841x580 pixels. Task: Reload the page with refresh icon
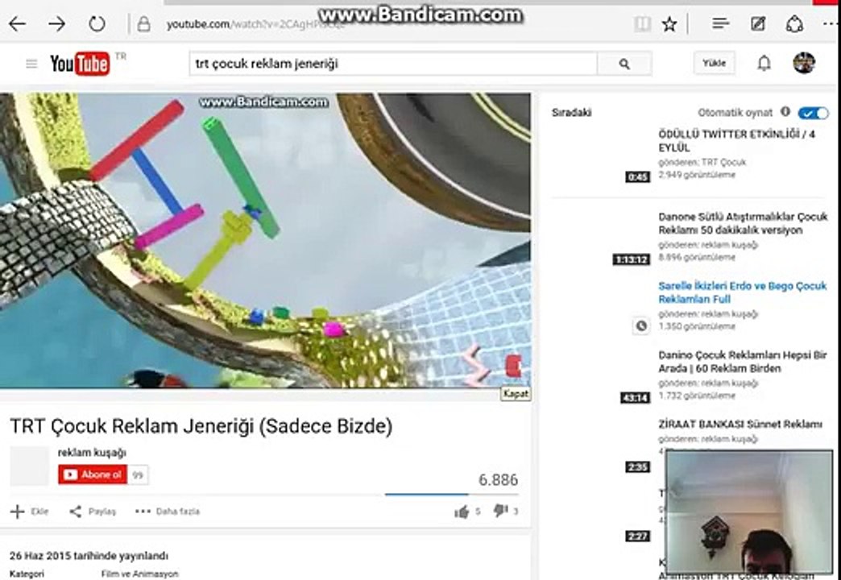coord(97,23)
